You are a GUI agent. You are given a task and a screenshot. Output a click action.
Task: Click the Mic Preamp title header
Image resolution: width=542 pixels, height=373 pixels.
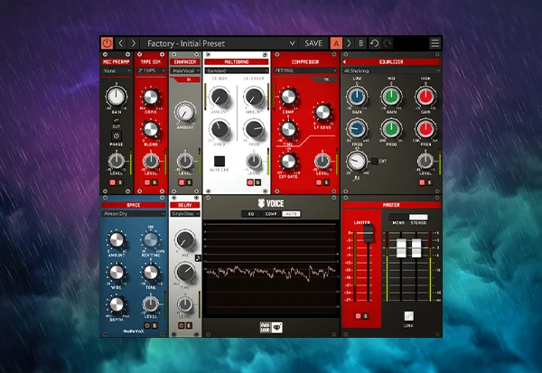click(117, 62)
